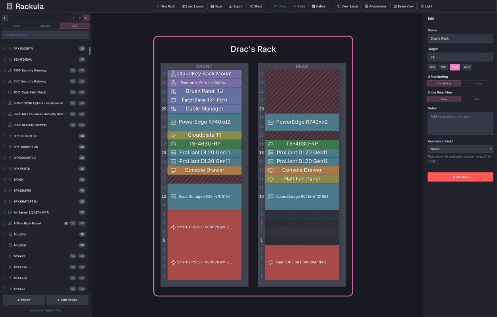Click the back arrow in device sidebar
The width and height of the screenshot is (497, 317).
point(5,18)
